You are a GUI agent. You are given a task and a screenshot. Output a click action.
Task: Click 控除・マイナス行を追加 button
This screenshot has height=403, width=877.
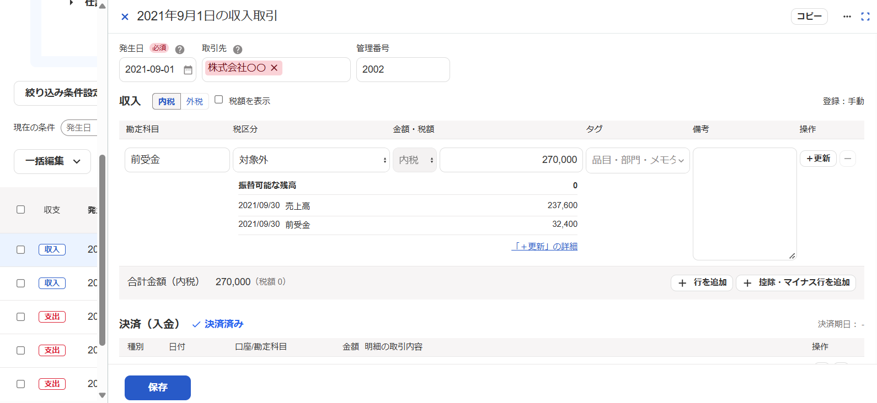796,282
